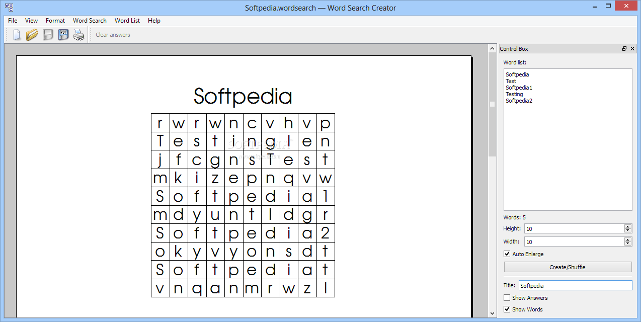Click the 'Words: 5' count label

(514, 217)
